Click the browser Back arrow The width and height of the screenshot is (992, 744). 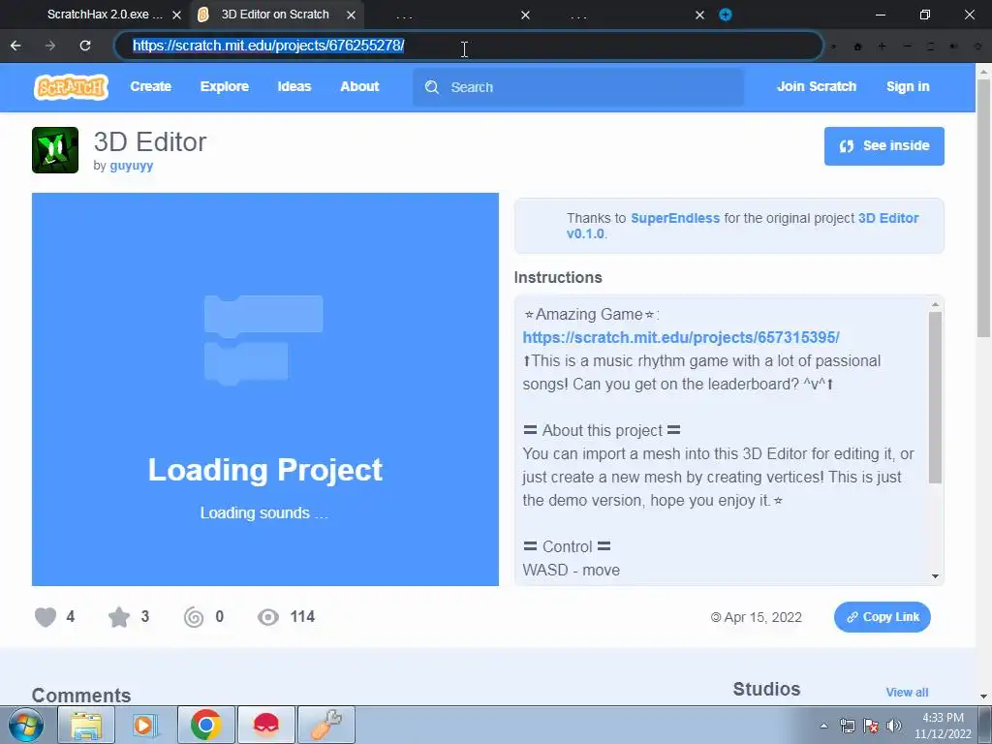click(x=15, y=46)
